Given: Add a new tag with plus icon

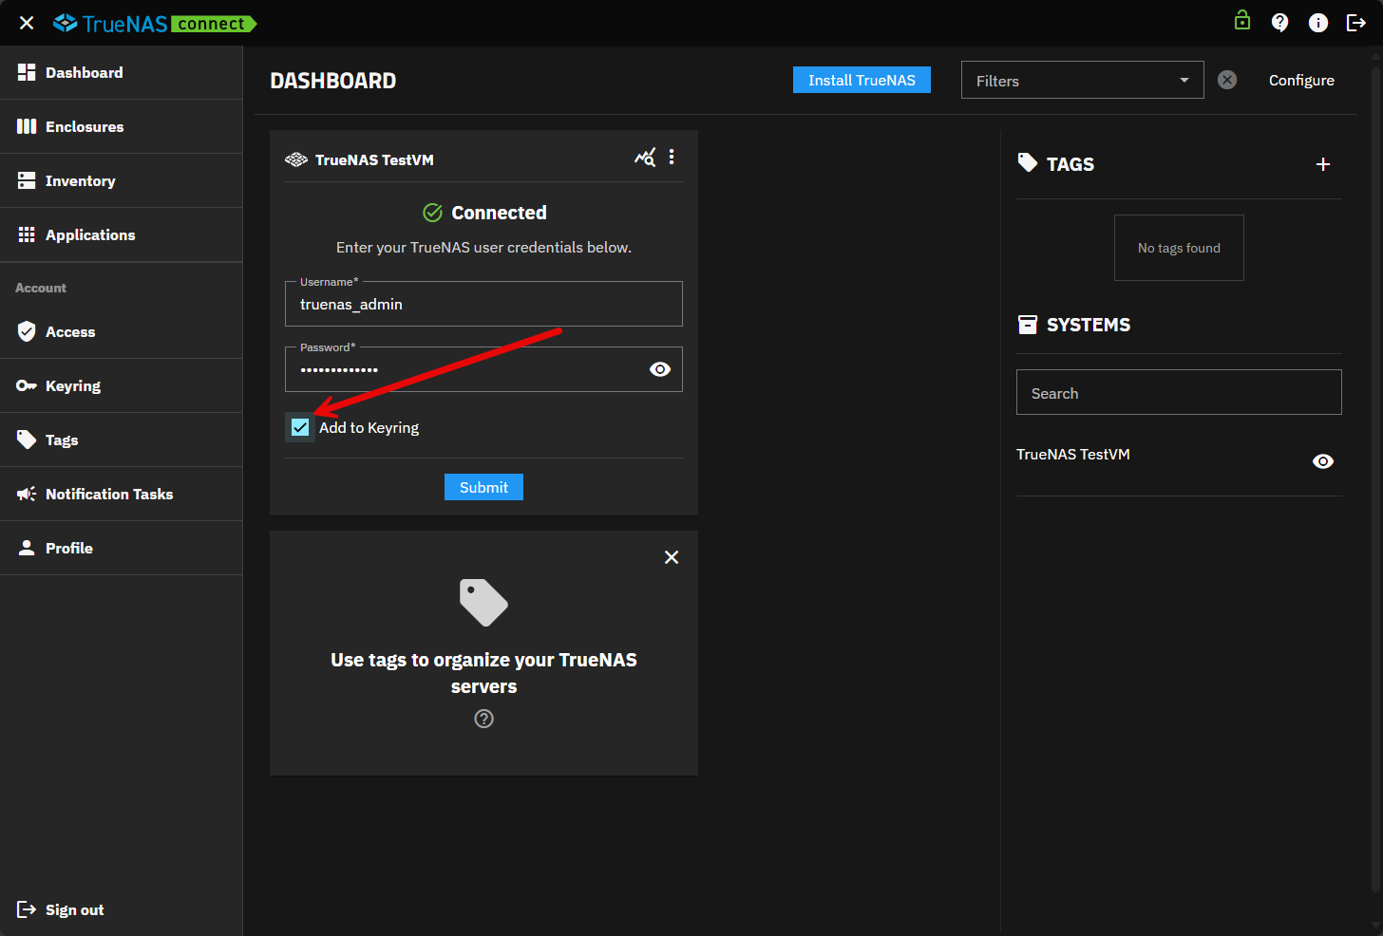Looking at the screenshot, I should [1323, 164].
